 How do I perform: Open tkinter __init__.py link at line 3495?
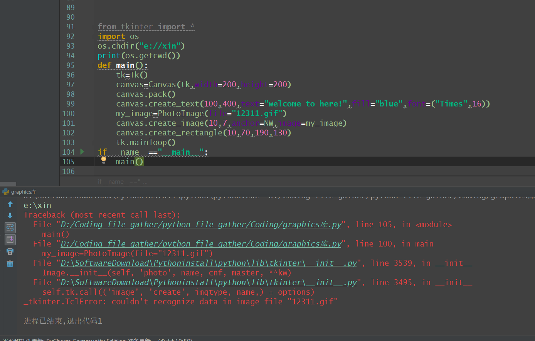[209, 282]
